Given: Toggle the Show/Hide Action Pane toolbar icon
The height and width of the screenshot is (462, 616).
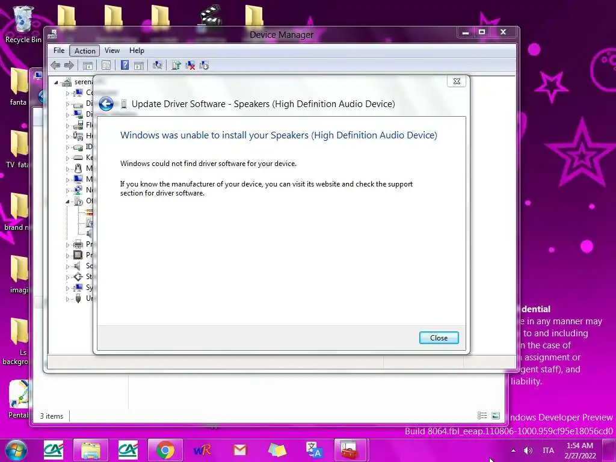Looking at the screenshot, I should tap(139, 65).
